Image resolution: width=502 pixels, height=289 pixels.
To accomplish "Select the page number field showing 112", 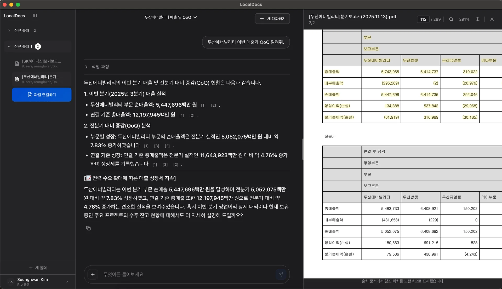I will [423, 19].
